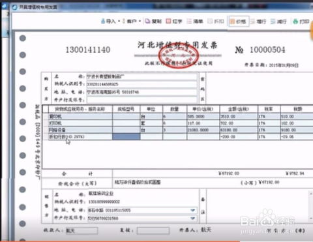This screenshot has height=242, width=313.
Task: Select the 网络设备 item name cell
Action: (80, 130)
